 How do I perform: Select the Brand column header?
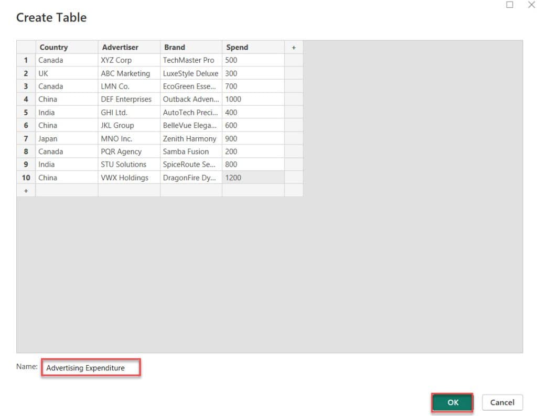point(191,47)
